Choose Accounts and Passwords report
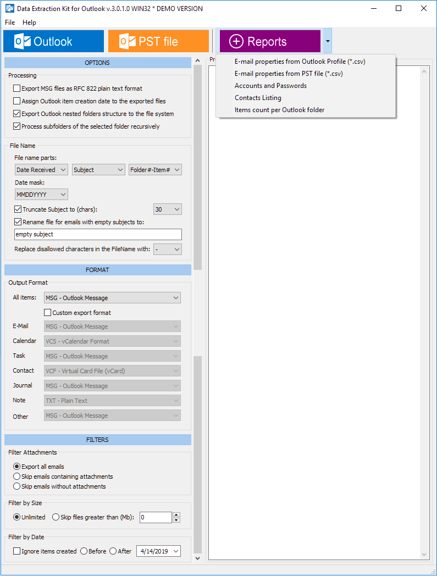 pos(306,86)
